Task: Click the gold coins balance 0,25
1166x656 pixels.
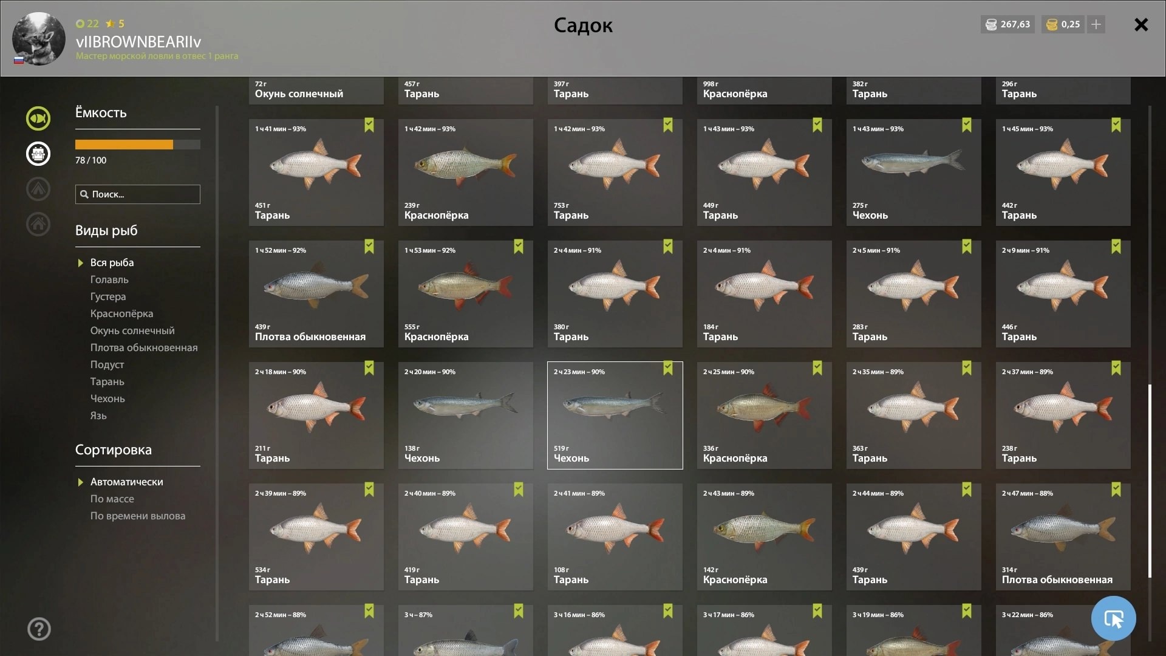Action: (x=1063, y=24)
